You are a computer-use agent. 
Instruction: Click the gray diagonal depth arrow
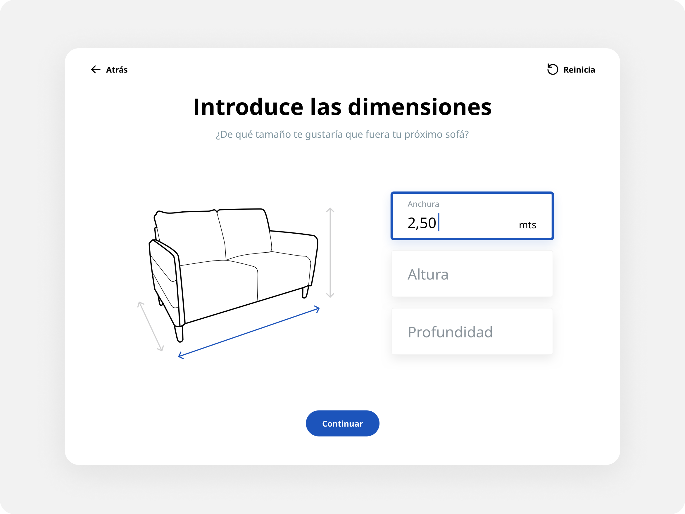click(x=151, y=326)
